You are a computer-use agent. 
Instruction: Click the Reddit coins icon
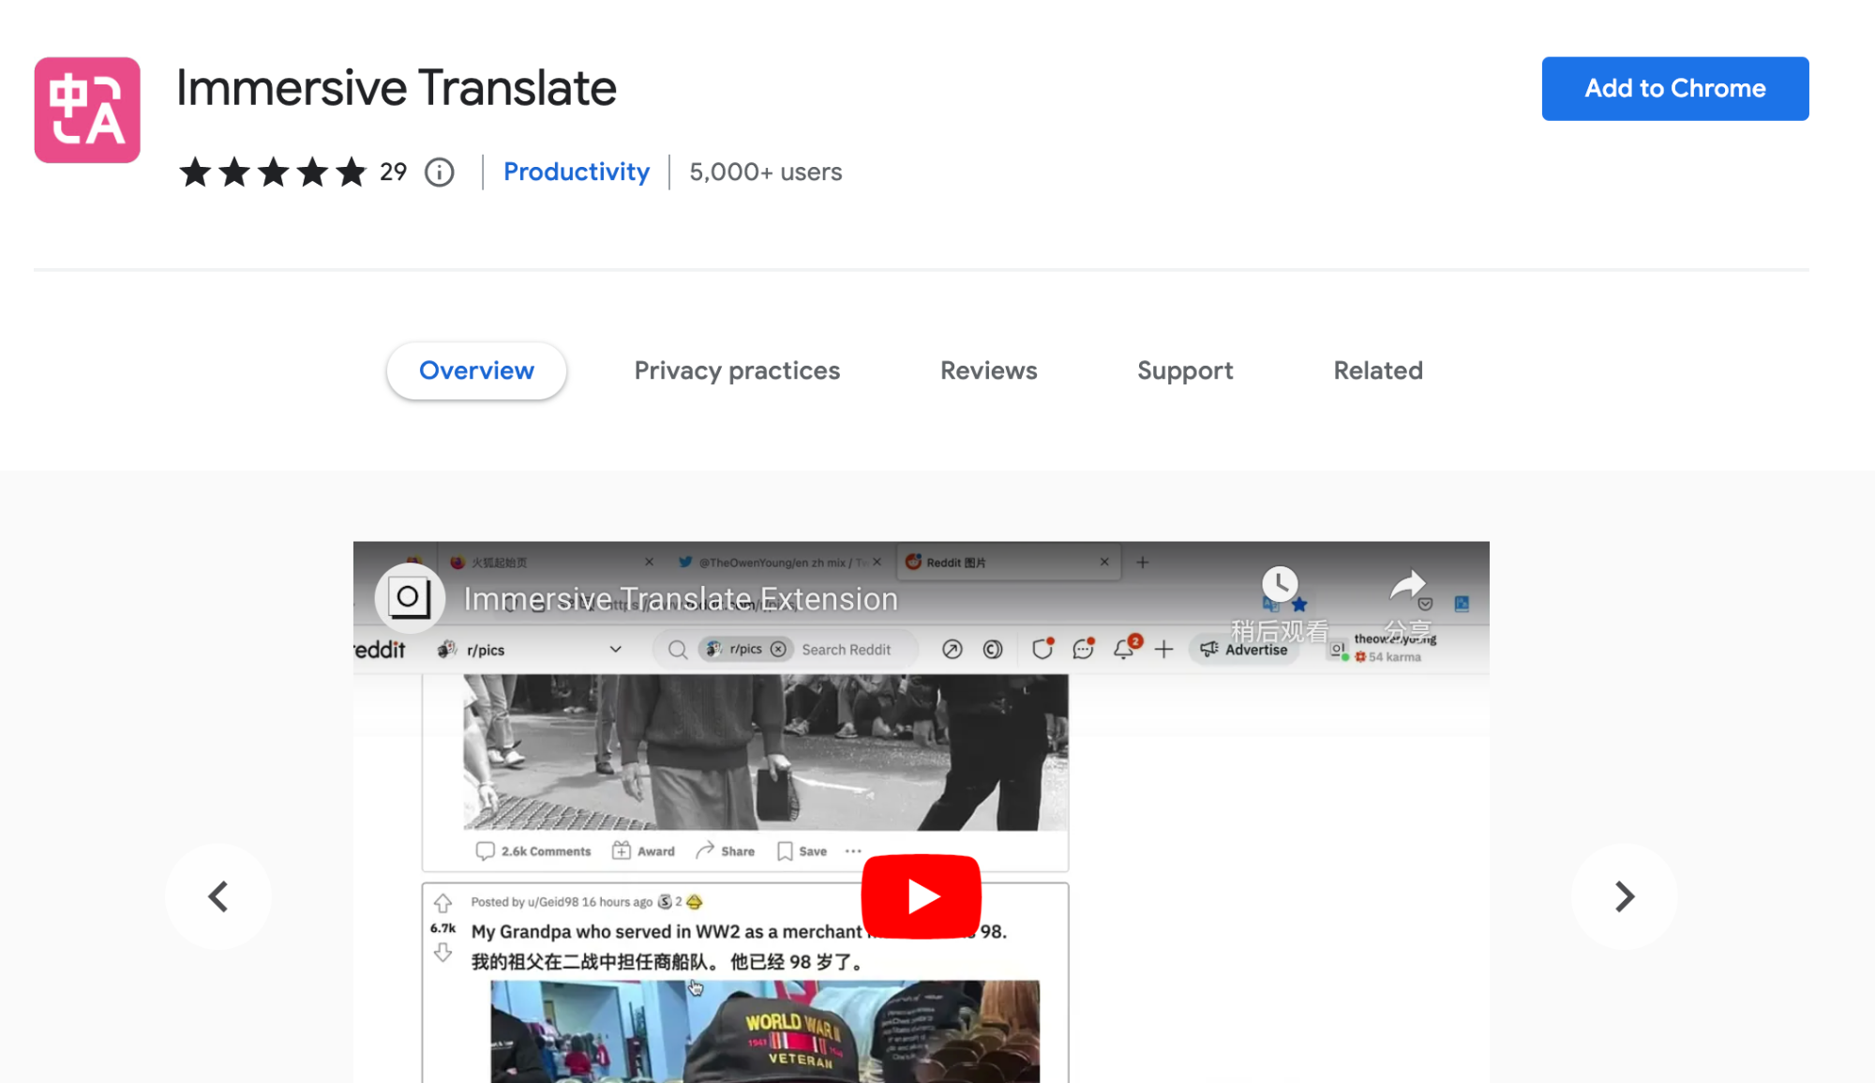point(992,649)
